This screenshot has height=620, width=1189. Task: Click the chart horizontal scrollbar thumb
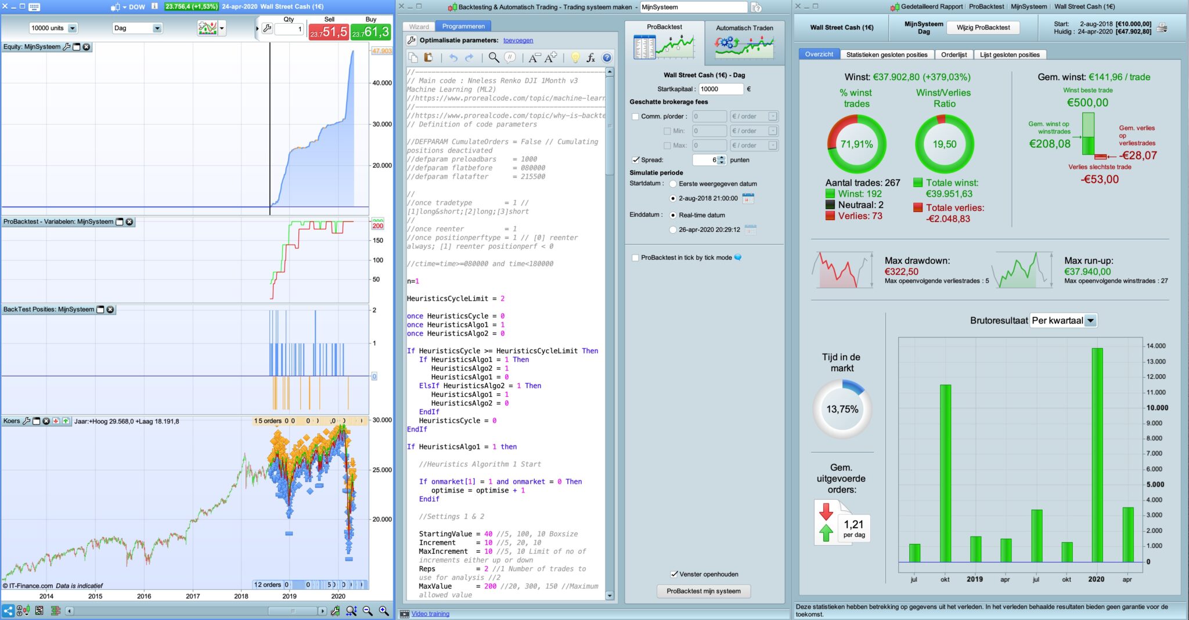(x=293, y=611)
